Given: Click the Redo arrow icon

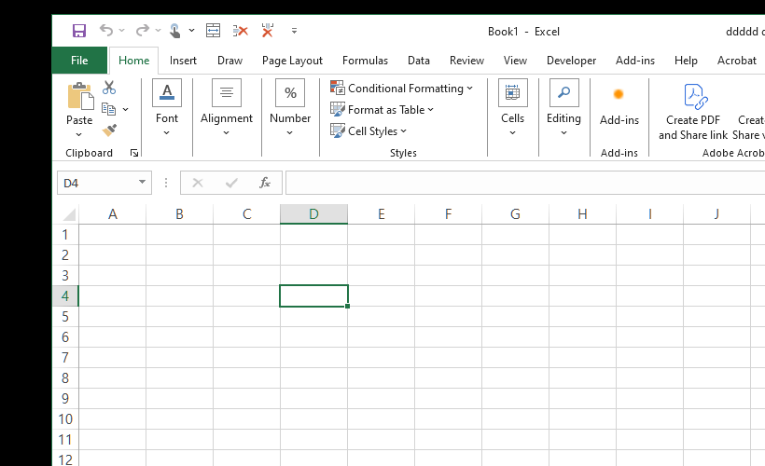Looking at the screenshot, I should [142, 30].
